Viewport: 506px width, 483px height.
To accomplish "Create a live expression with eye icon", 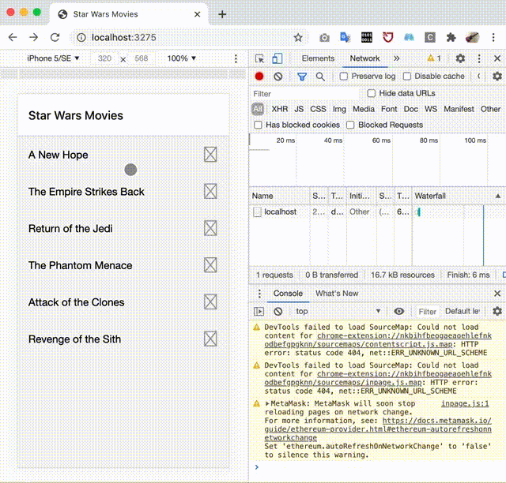I will coord(398,311).
